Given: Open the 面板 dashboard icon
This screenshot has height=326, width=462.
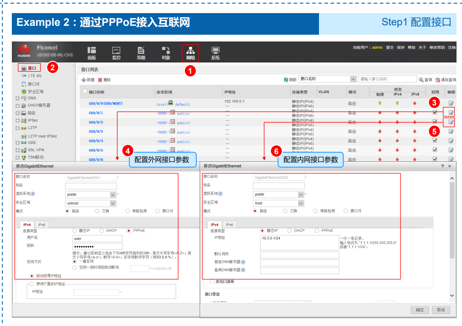Looking at the screenshot, I should (x=92, y=52).
